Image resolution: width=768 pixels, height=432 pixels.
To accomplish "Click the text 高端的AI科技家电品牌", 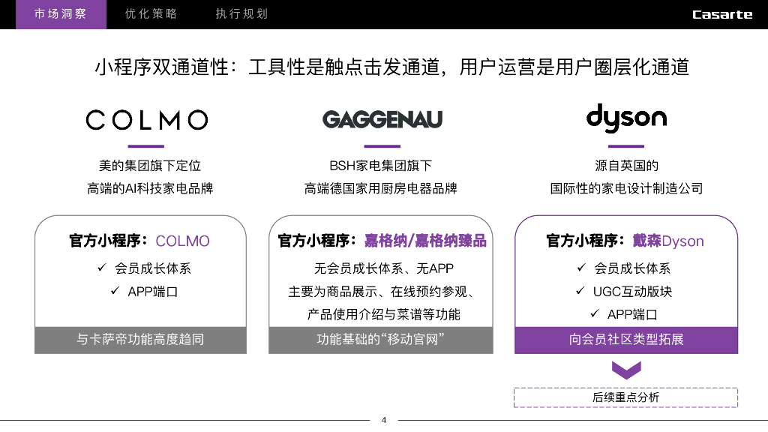I will (150, 188).
